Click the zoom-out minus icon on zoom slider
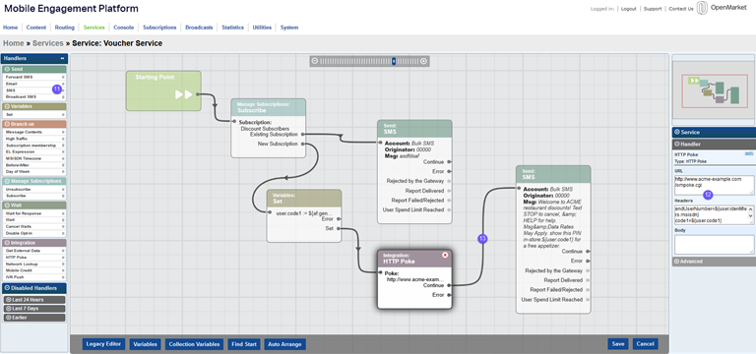 [x=315, y=61]
